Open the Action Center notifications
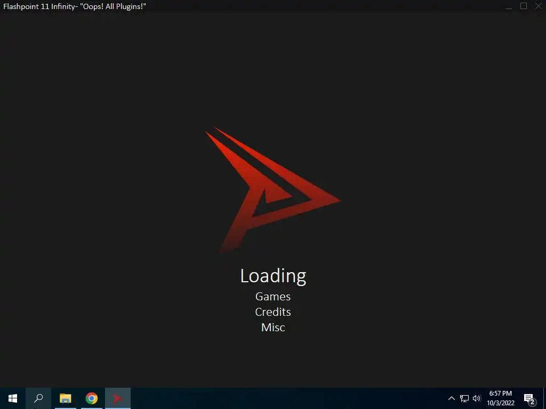 [529, 399]
